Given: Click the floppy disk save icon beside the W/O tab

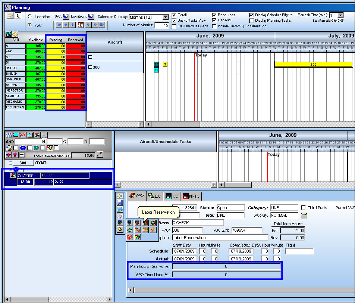Looking at the screenshot, I should [120, 202].
